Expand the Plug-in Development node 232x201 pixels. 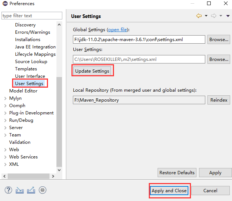tap(5, 113)
